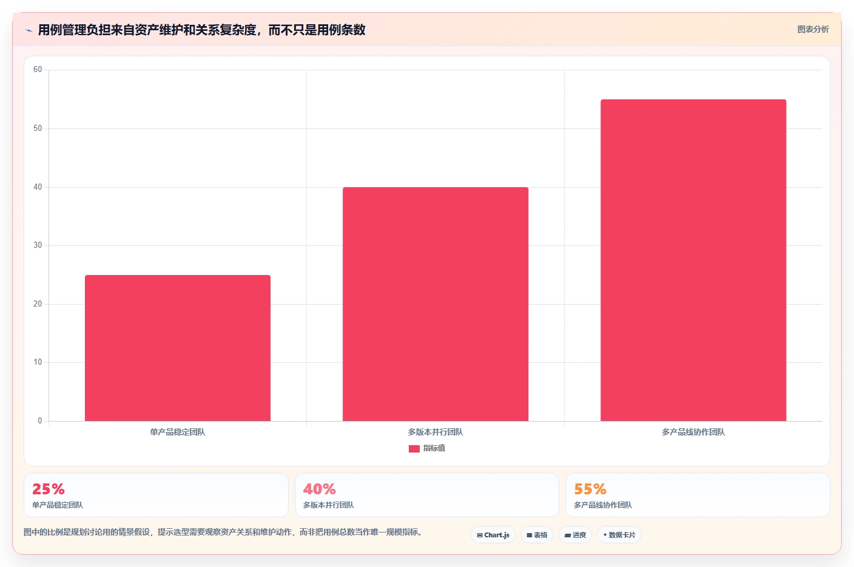Click the 进度 tag
The width and height of the screenshot is (854, 567).
point(575,535)
